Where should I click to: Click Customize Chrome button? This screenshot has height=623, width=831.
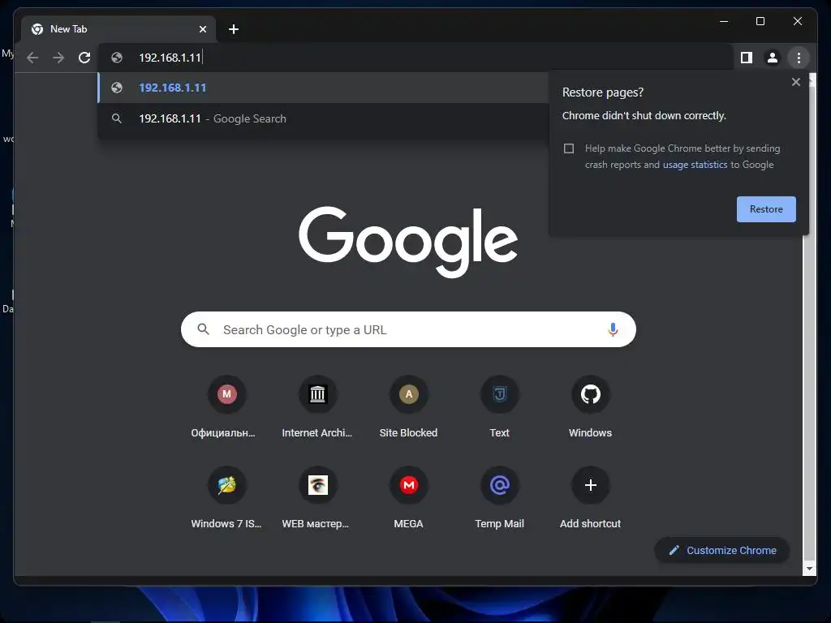click(721, 551)
